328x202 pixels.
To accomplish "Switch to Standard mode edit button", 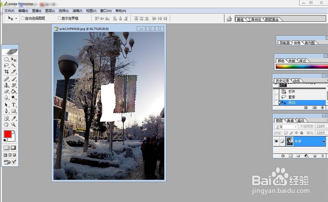I will [x=7, y=148].
